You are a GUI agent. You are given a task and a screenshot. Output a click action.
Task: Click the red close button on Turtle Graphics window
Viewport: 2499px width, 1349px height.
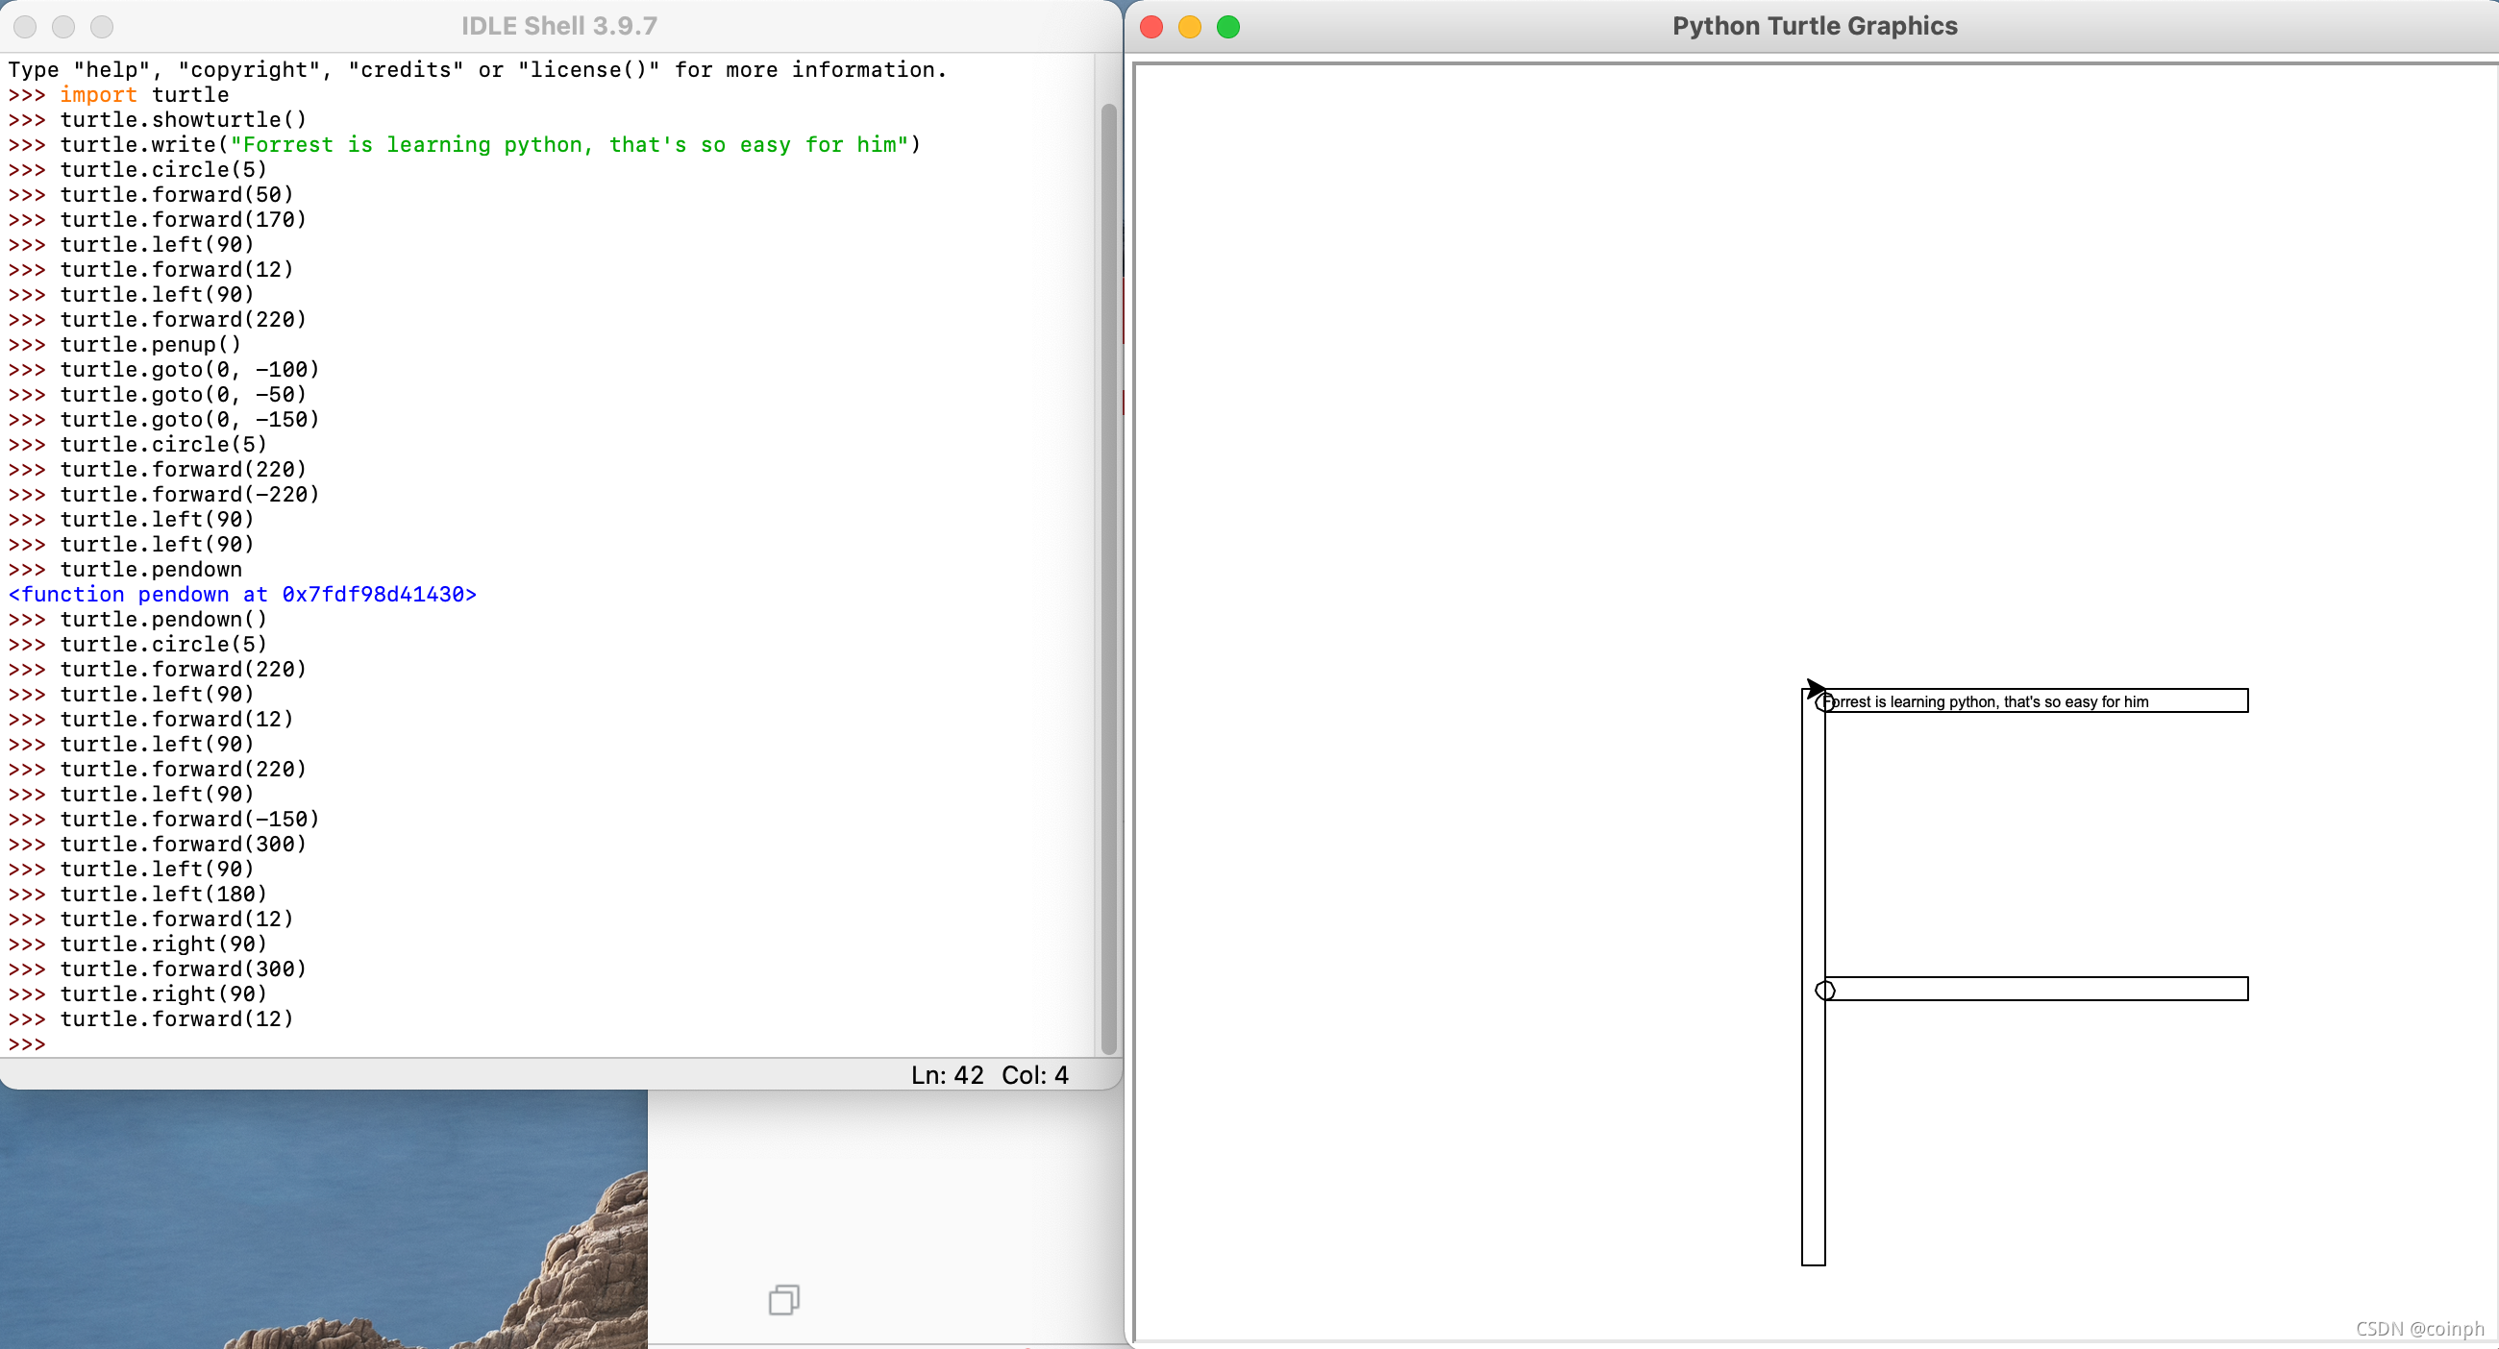pos(1151,27)
